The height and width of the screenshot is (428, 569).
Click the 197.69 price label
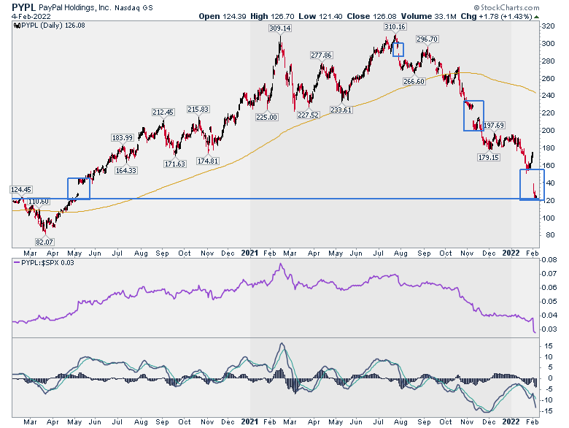click(x=494, y=125)
